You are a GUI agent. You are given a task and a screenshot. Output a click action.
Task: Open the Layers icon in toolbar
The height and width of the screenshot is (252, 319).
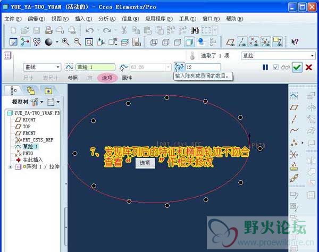coord(124,42)
